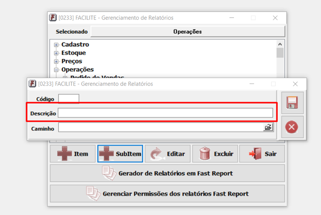Click the Editar button

click(x=167, y=153)
